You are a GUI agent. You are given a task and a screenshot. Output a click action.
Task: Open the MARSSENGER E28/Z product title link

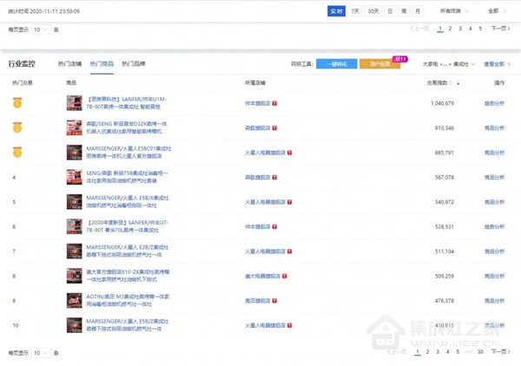tap(128, 251)
